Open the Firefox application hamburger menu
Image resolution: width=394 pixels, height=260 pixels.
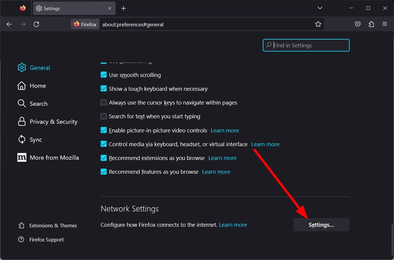click(x=385, y=24)
